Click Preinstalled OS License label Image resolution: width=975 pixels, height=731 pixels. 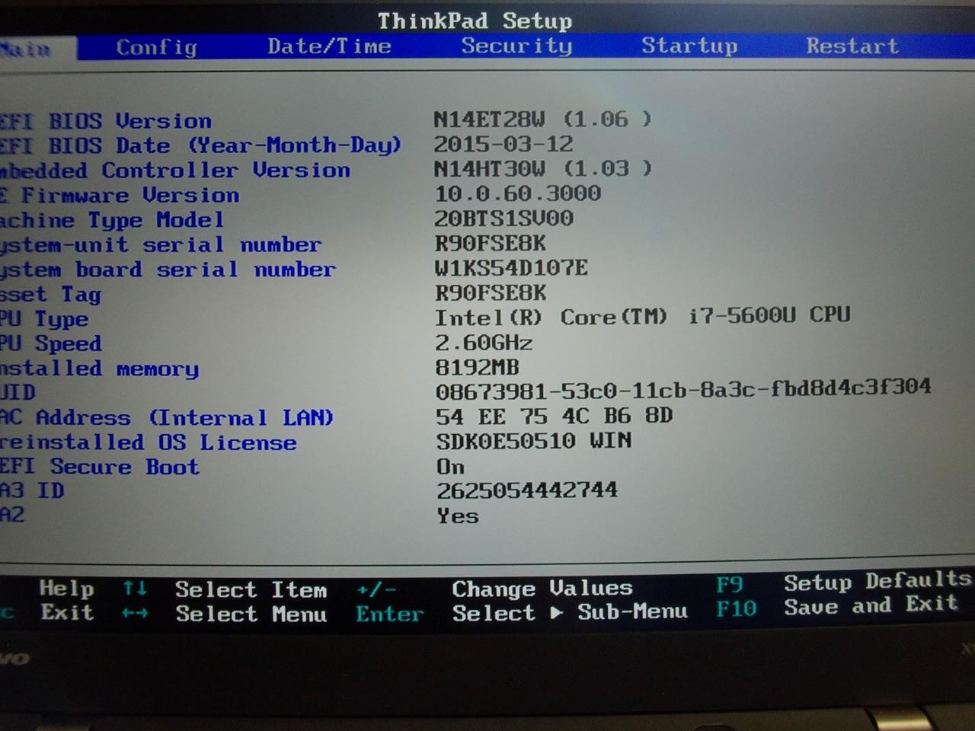point(149,442)
